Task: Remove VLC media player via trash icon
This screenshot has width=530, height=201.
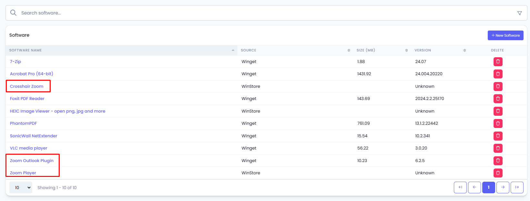Action: [498, 148]
